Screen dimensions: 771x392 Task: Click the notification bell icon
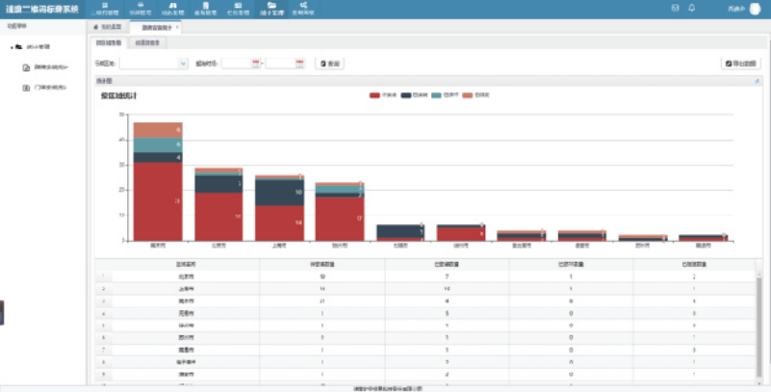(692, 9)
